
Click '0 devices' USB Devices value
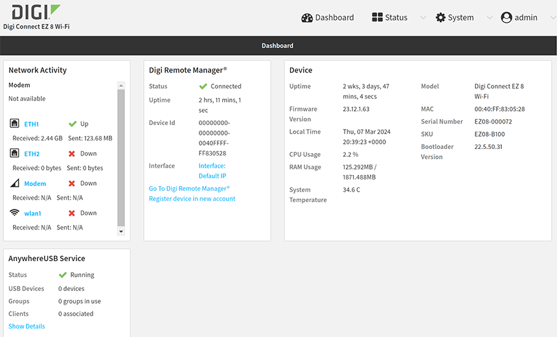point(71,288)
